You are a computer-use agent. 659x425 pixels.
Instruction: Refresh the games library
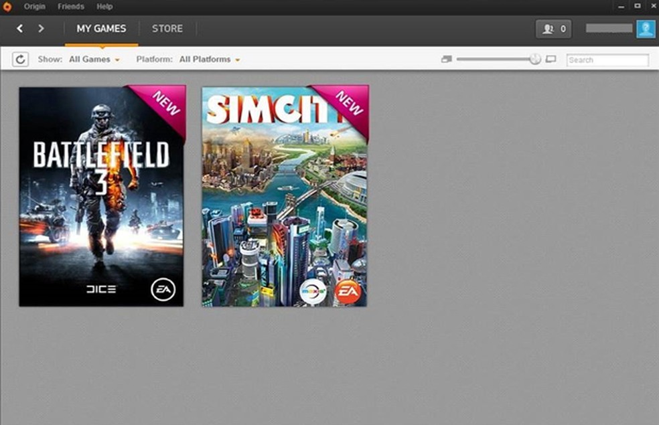(x=20, y=59)
